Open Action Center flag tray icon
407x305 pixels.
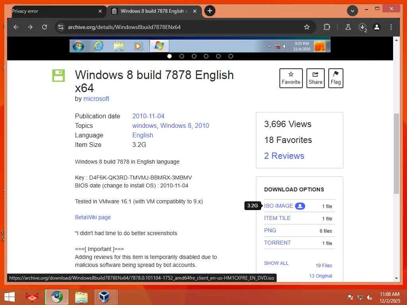[x=350, y=297]
